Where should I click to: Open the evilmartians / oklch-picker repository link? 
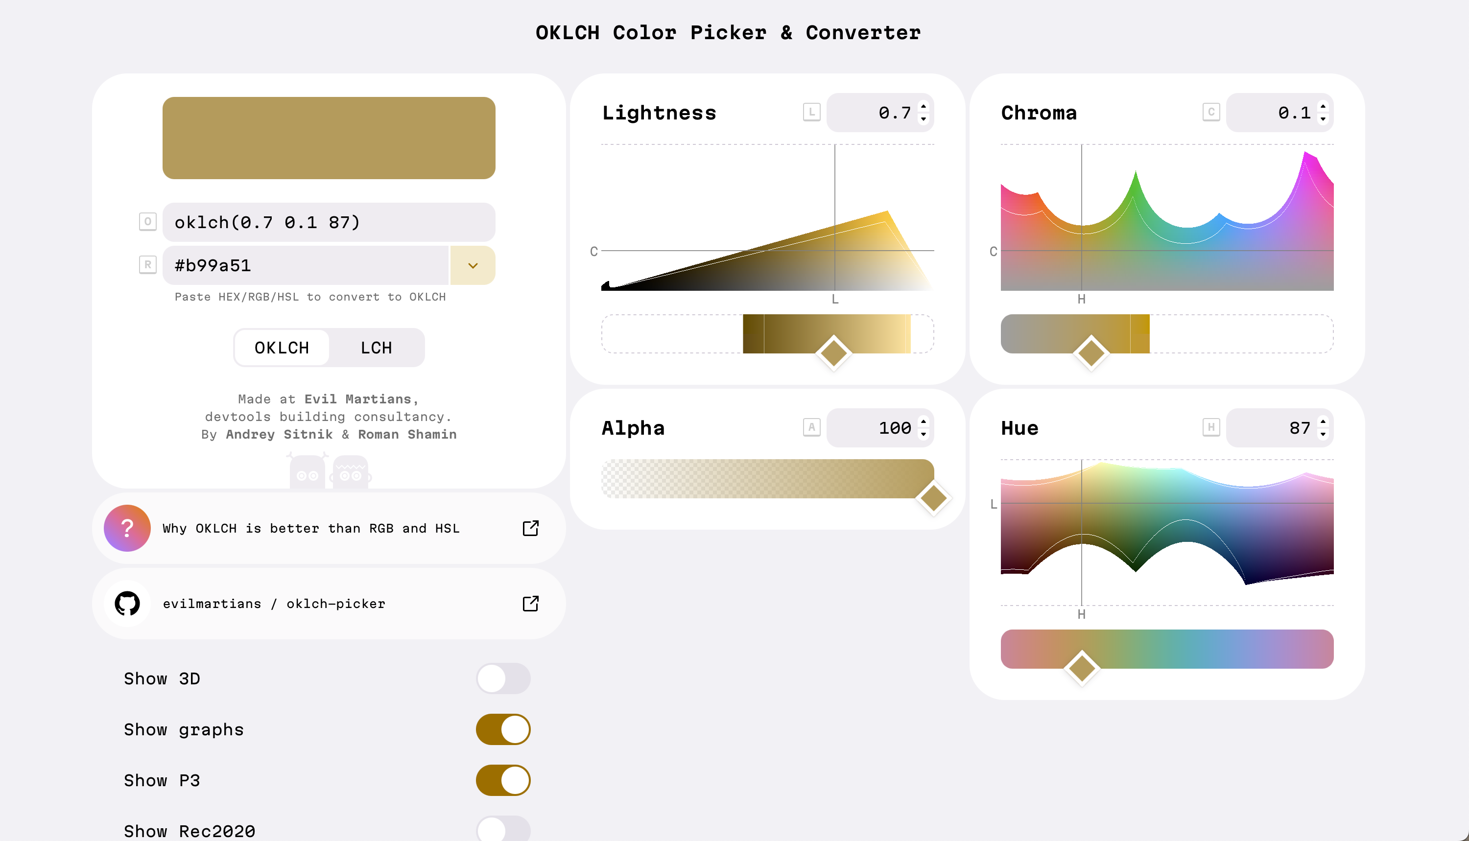click(x=274, y=604)
